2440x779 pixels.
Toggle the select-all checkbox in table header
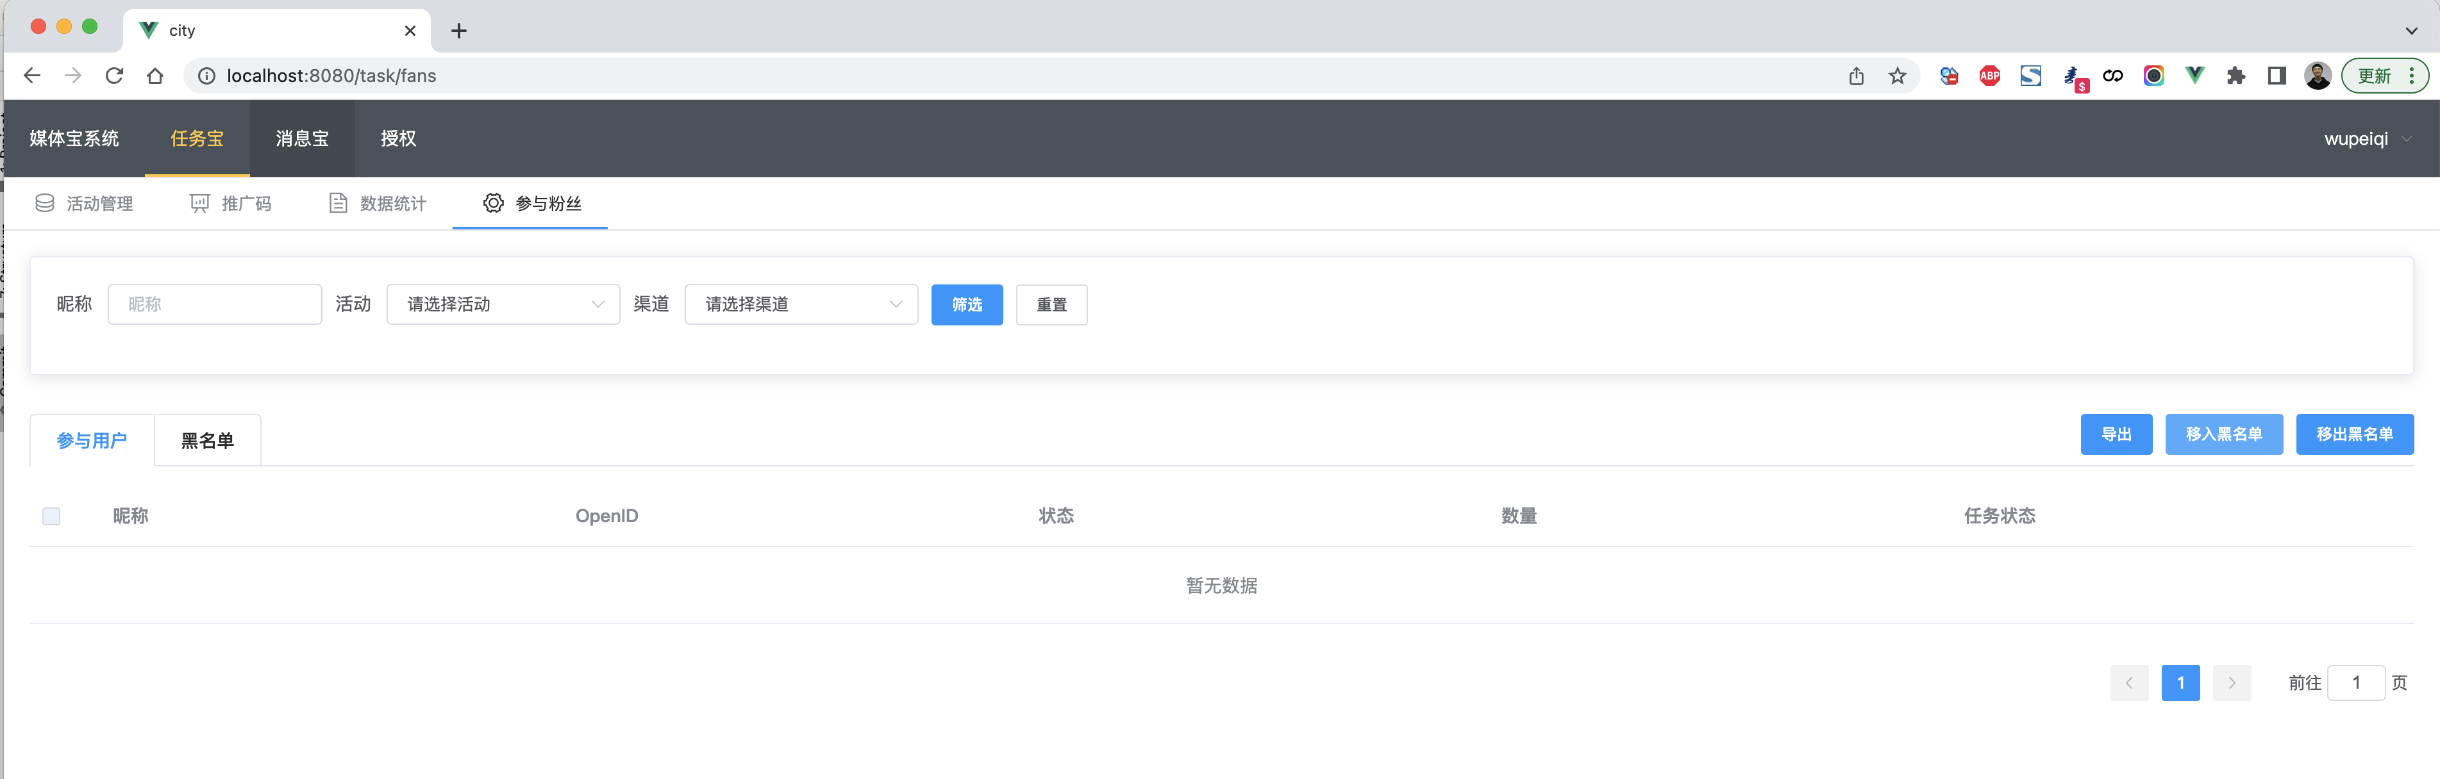pos(51,516)
